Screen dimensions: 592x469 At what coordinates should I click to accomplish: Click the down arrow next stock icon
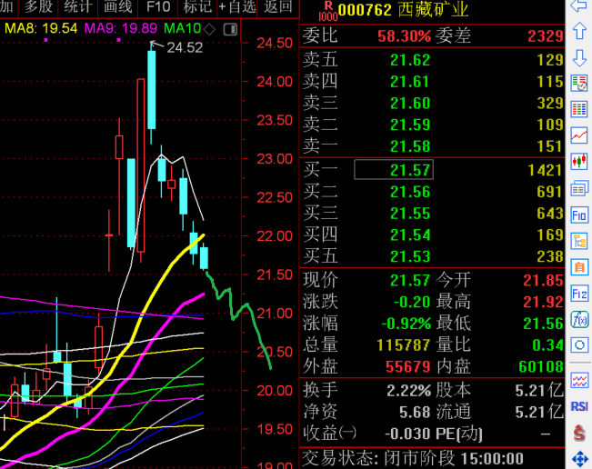(579, 58)
